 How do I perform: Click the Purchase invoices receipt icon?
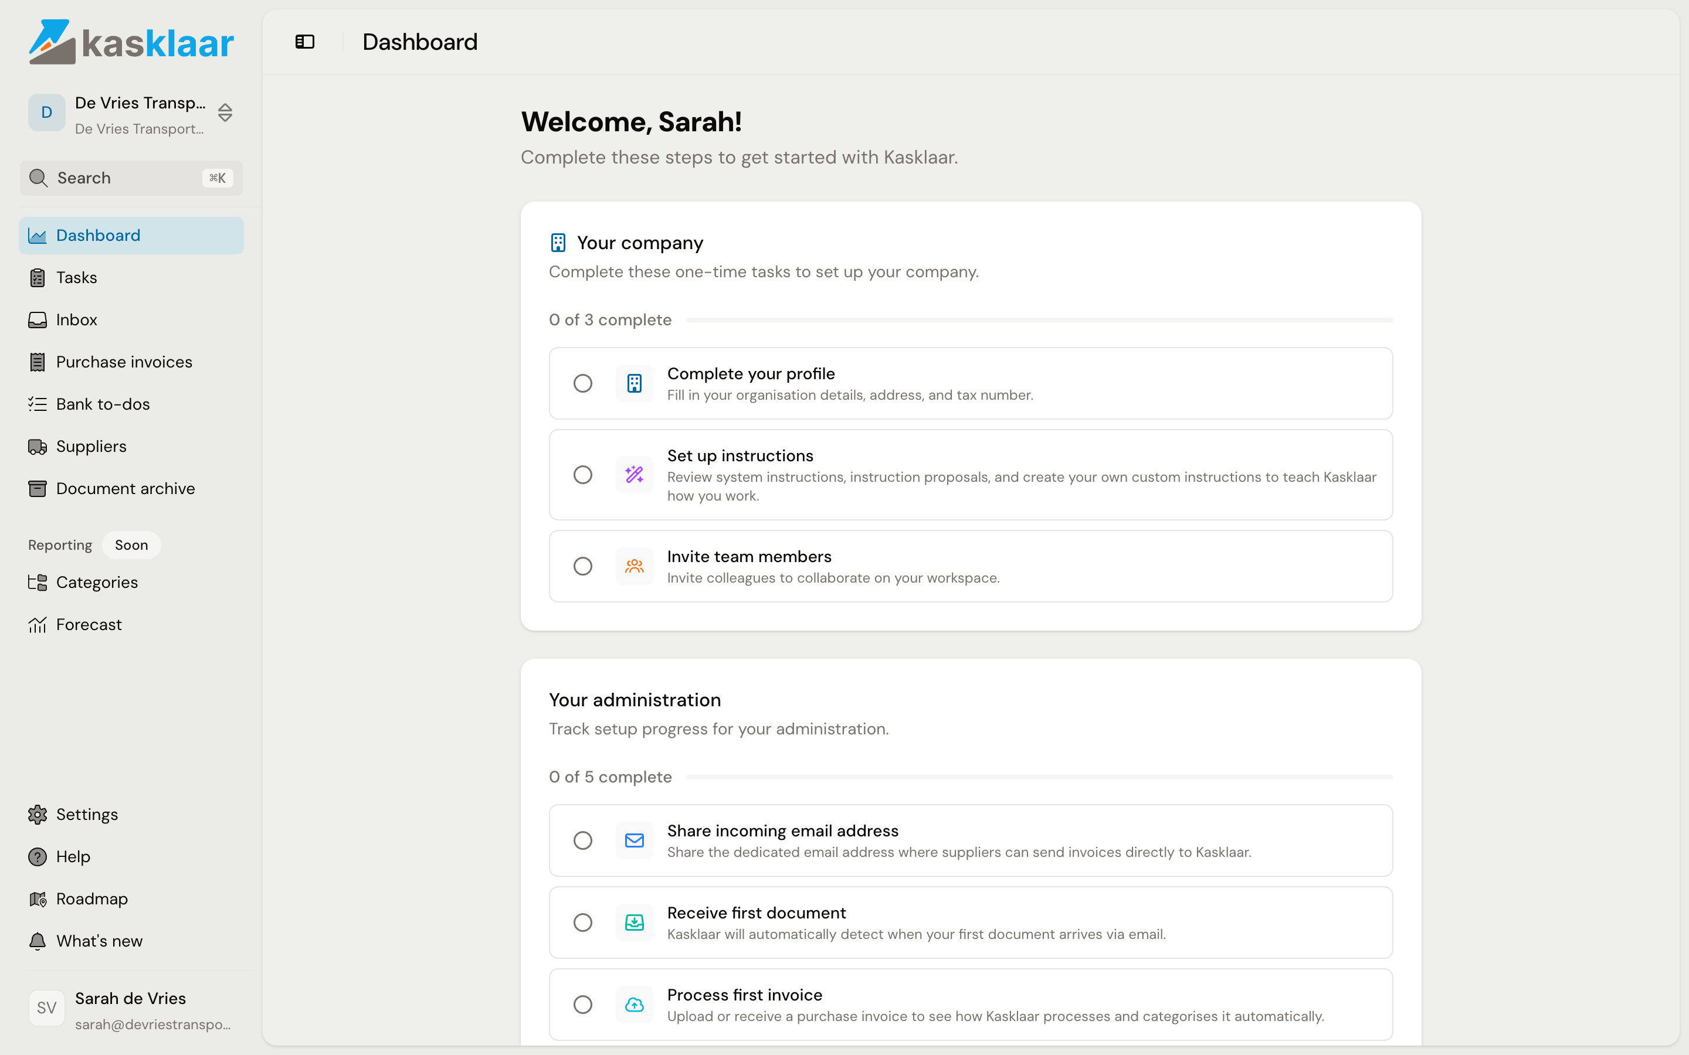(38, 362)
